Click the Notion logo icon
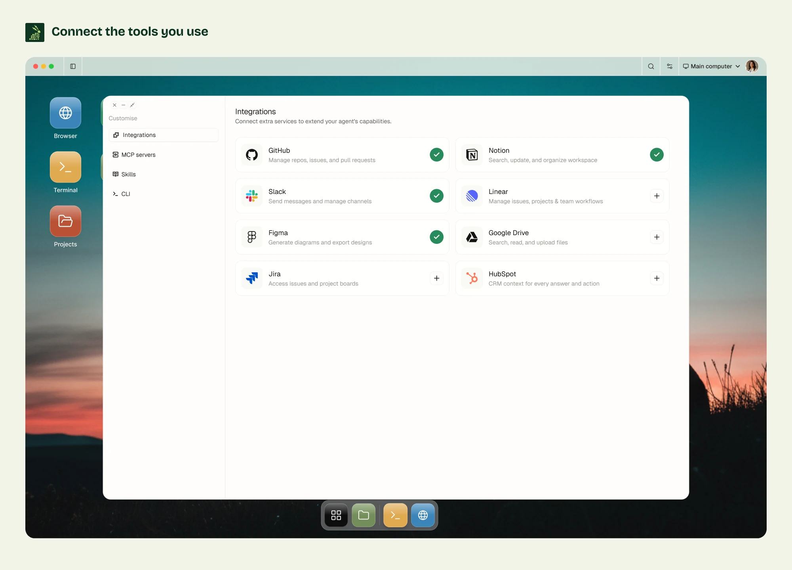Image resolution: width=792 pixels, height=570 pixels. coord(472,155)
